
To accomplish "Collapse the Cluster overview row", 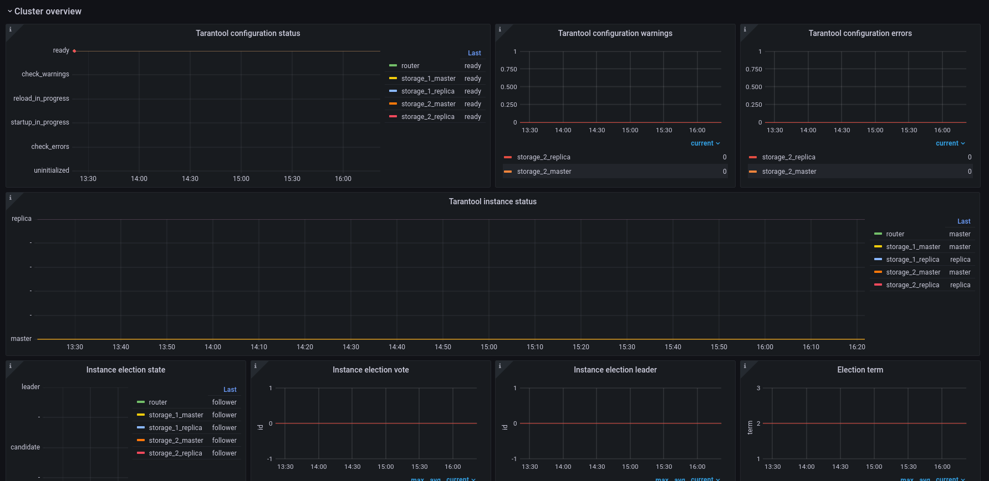I will [x=44, y=11].
